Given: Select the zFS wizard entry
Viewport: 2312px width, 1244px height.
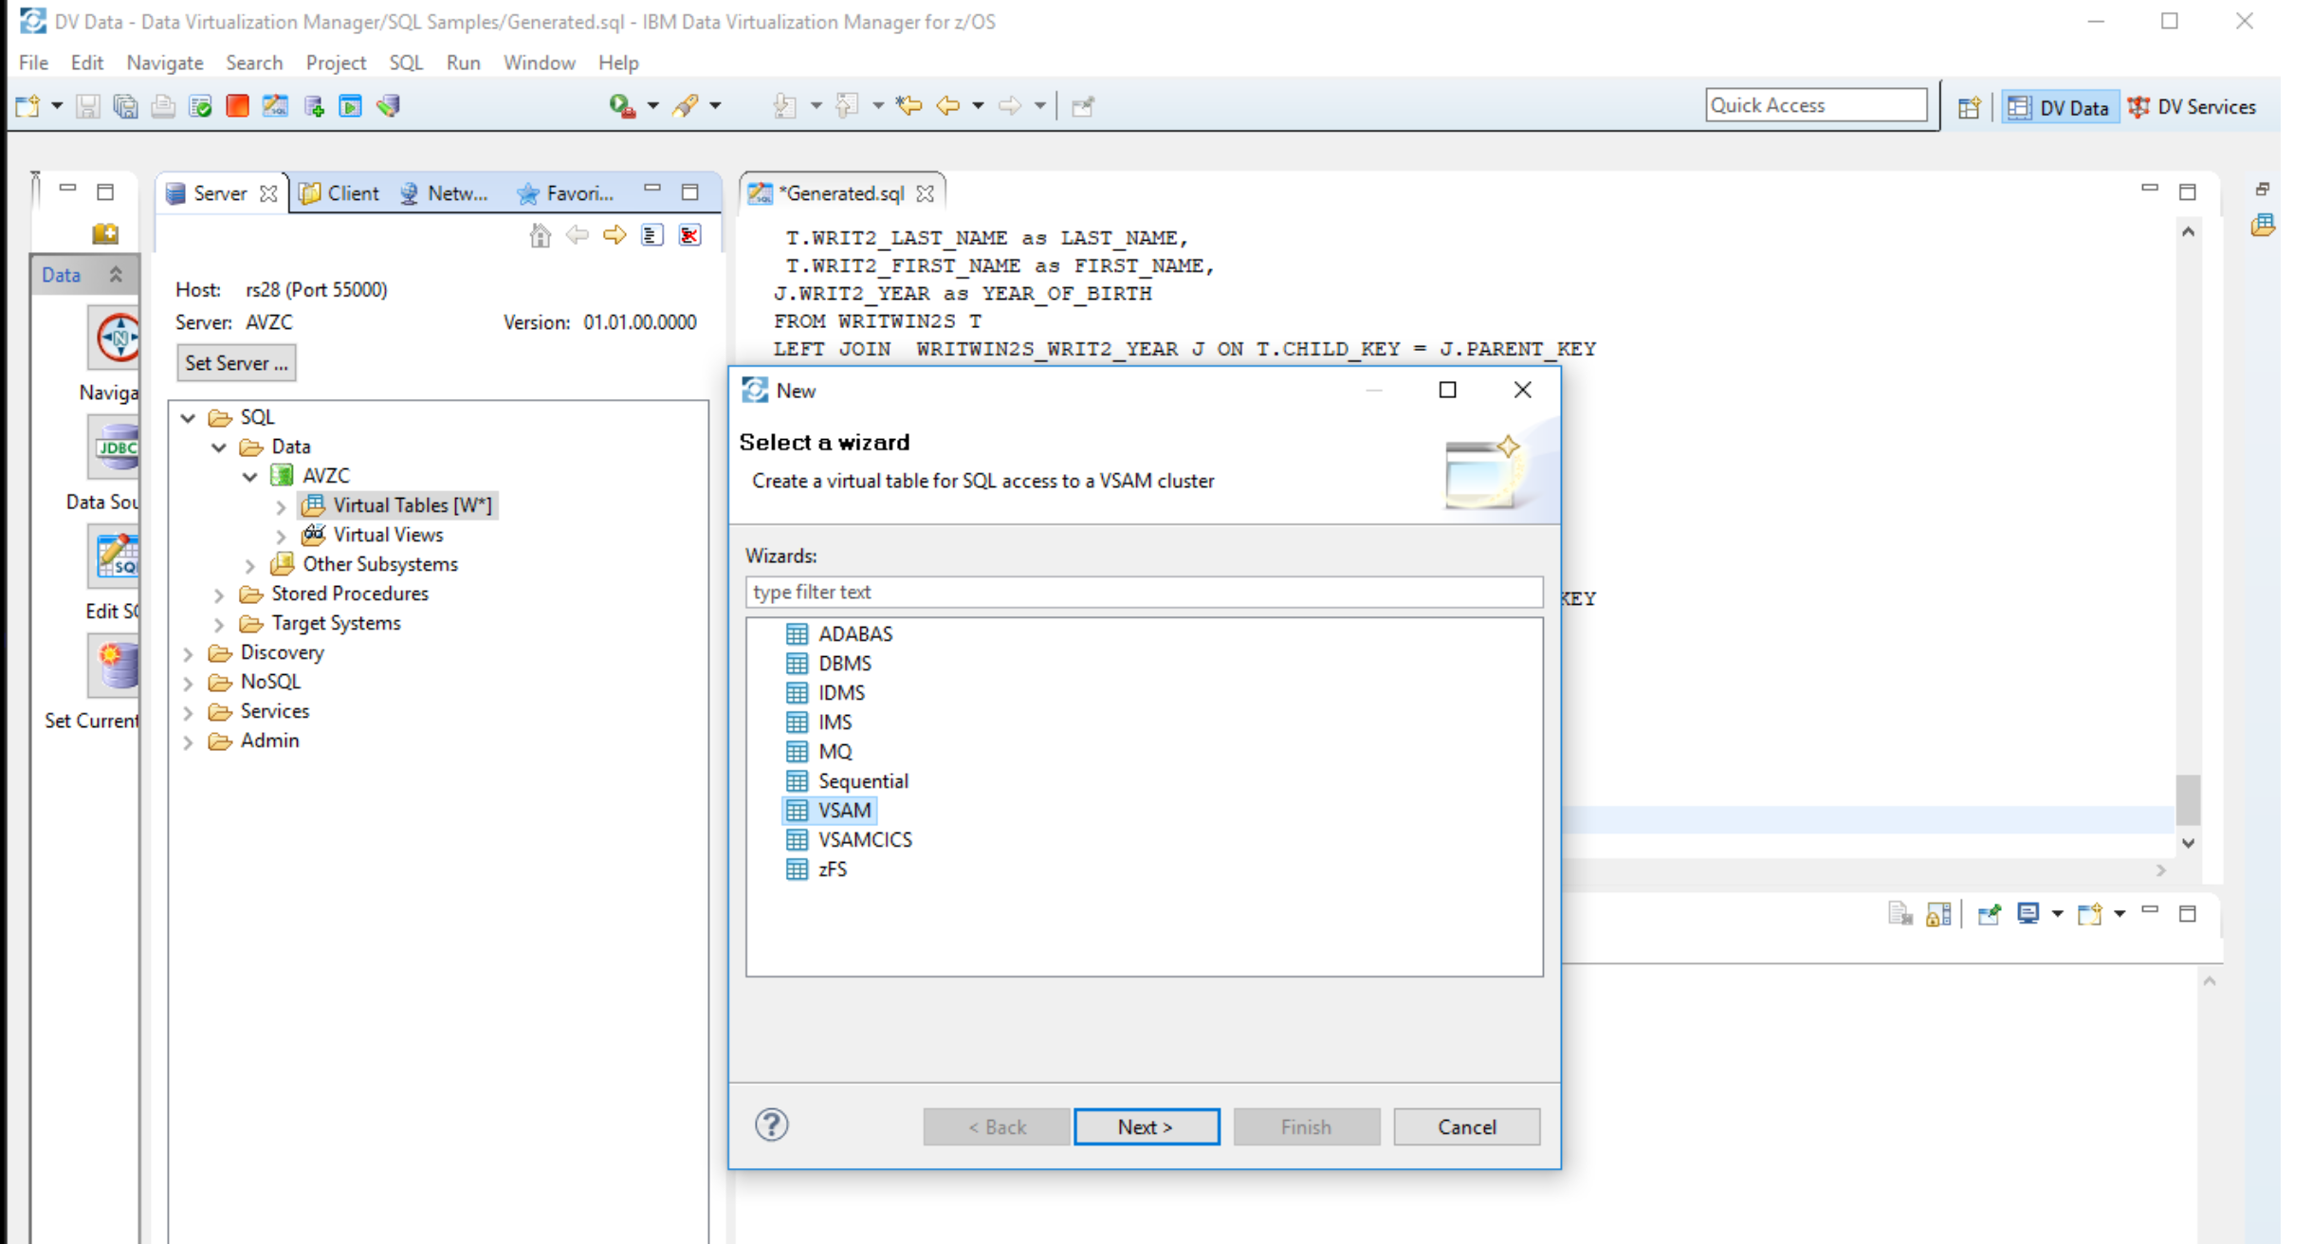Looking at the screenshot, I should [x=817, y=869].
